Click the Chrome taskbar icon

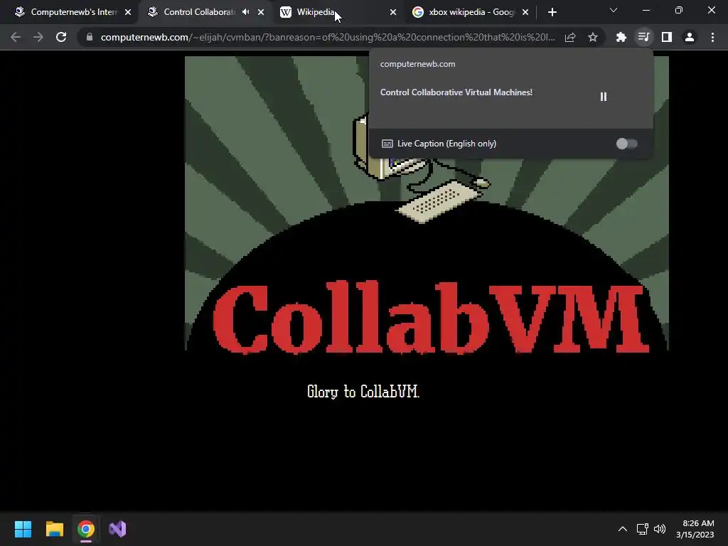pyautogui.click(x=86, y=529)
